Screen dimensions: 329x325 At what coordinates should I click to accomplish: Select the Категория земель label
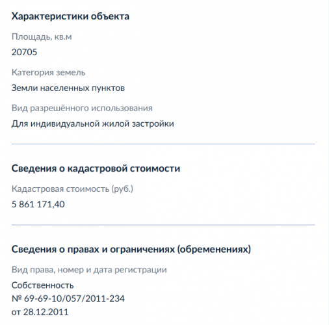point(49,72)
